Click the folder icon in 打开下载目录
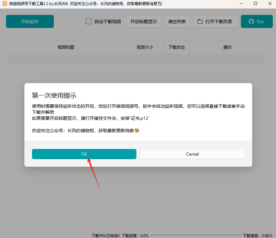This screenshot has height=238, width=276. click(200, 21)
